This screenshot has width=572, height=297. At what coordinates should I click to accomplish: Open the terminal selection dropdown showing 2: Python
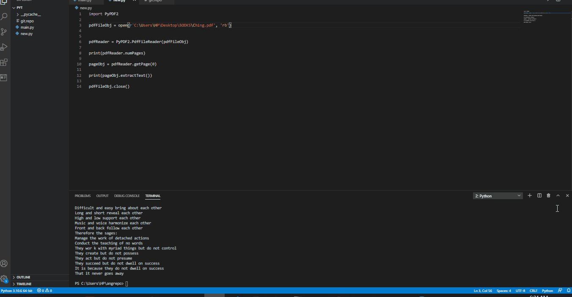pos(498,195)
